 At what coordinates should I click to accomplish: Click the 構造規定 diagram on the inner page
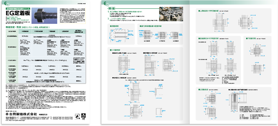[x=119, y=36]
